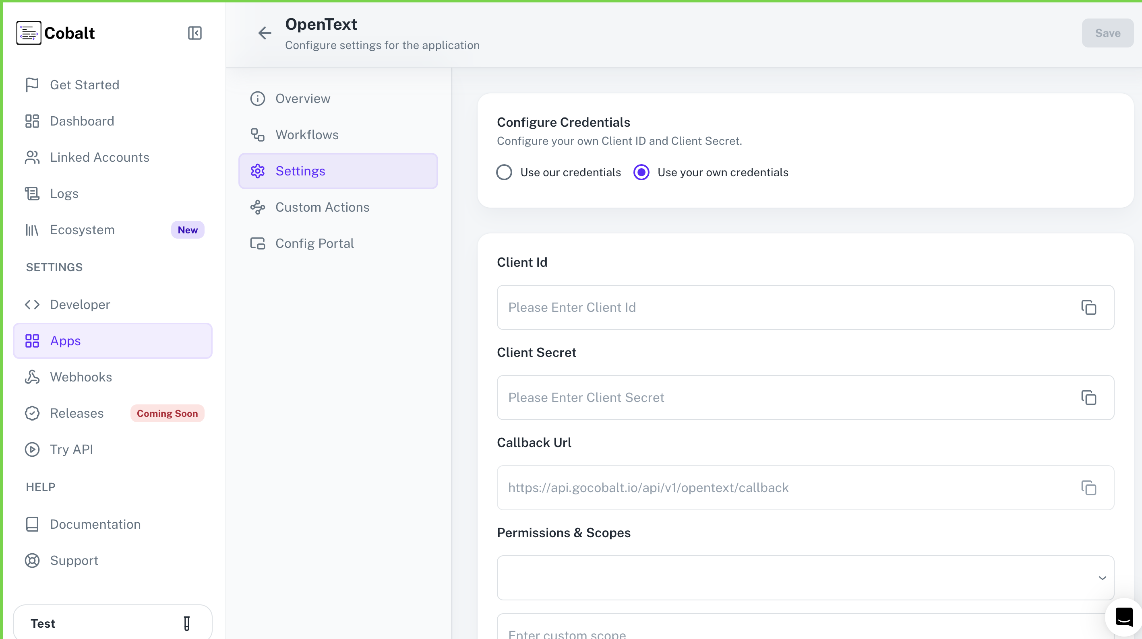Copy the Client Secret using its copy icon

coord(1088,398)
